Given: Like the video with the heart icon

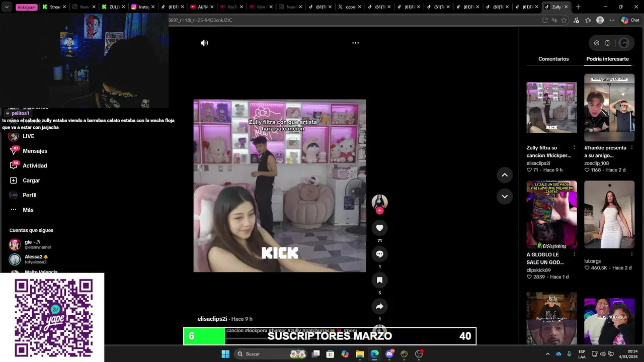Looking at the screenshot, I should tap(379, 228).
